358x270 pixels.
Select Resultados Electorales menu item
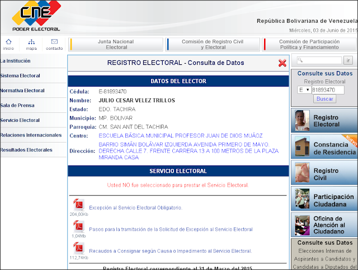pyautogui.click(x=26, y=150)
